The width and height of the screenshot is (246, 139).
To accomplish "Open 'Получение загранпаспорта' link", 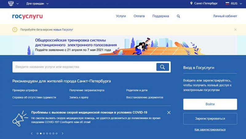I will pos(87,90).
